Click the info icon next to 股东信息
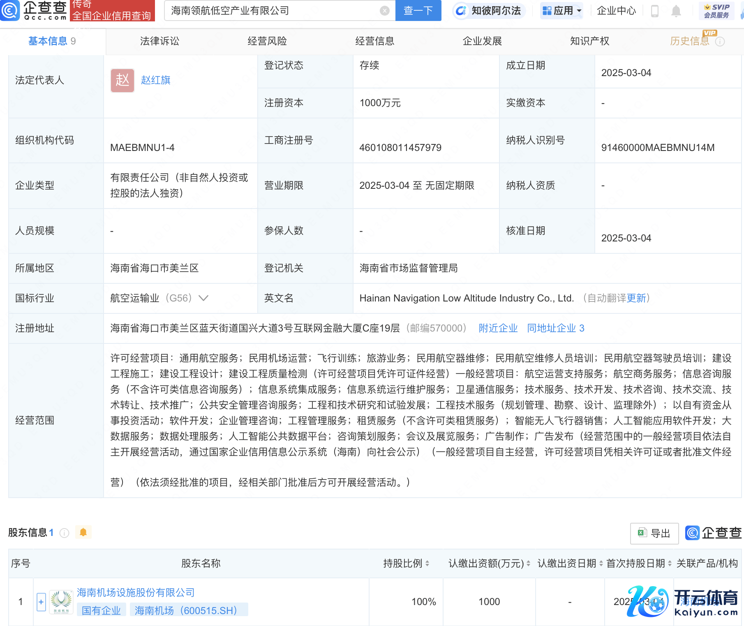 click(64, 533)
